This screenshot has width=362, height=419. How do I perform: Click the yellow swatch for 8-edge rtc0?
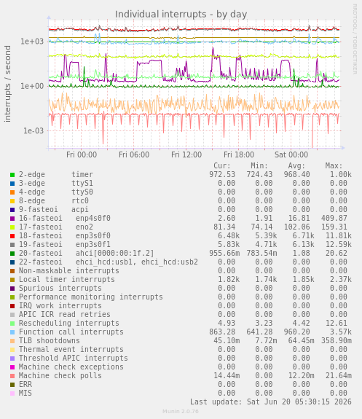(x=12, y=201)
